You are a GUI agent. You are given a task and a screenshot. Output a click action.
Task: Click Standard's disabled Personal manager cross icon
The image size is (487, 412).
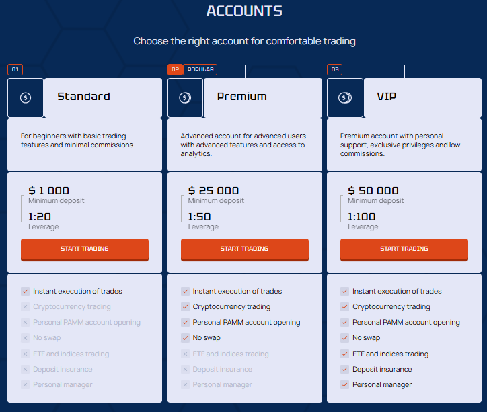click(x=25, y=385)
